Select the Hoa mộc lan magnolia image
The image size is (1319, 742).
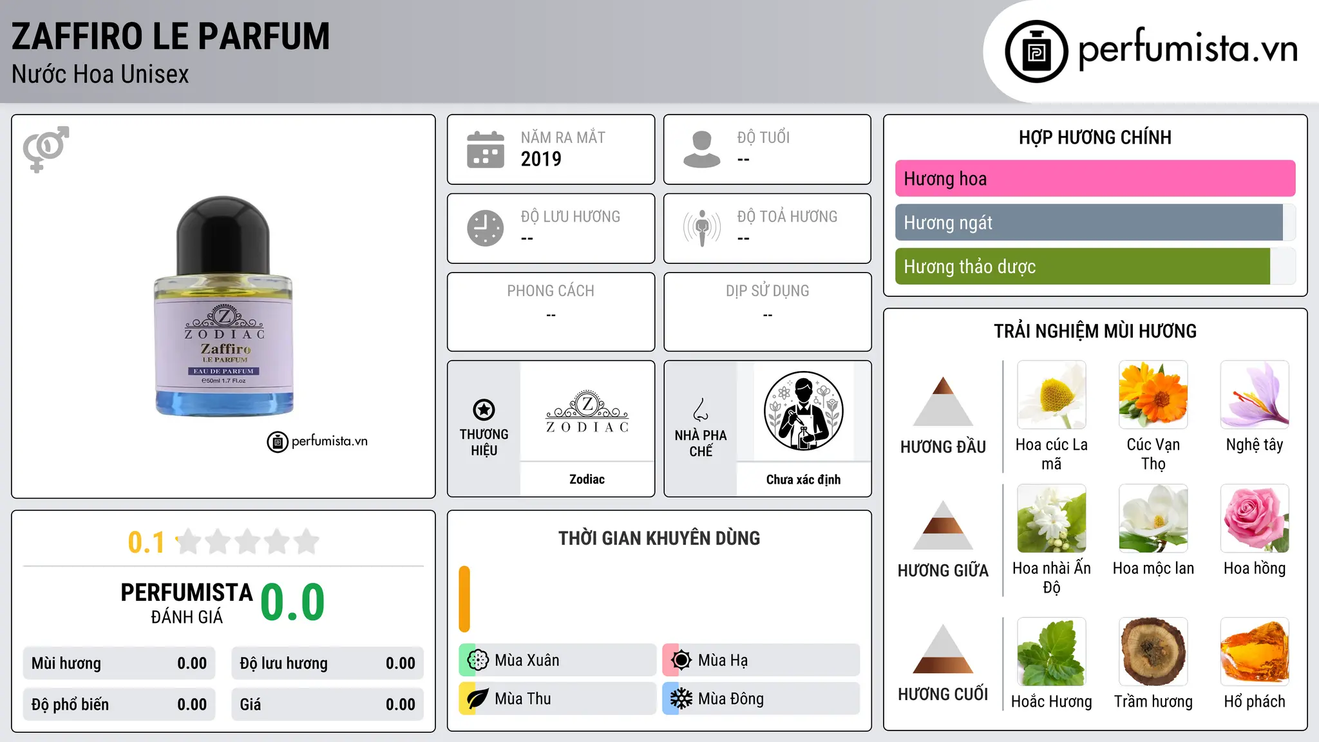pos(1153,518)
